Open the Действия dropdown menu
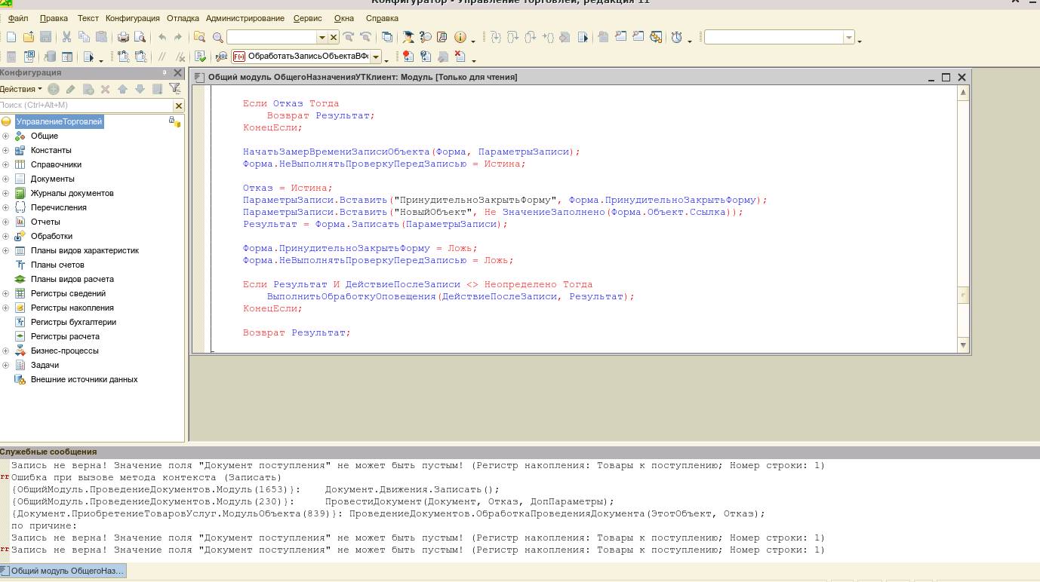This screenshot has width=1040, height=582. (21, 89)
